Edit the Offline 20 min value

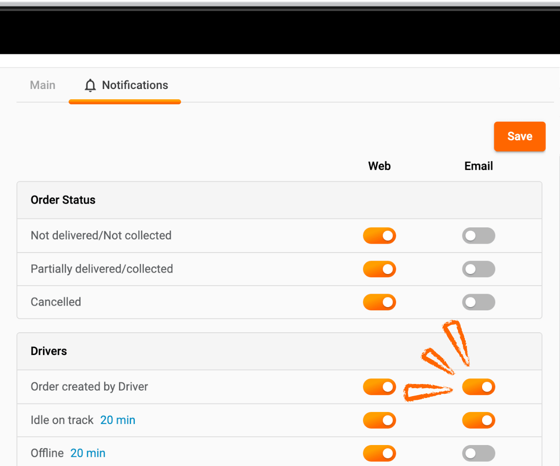88,453
